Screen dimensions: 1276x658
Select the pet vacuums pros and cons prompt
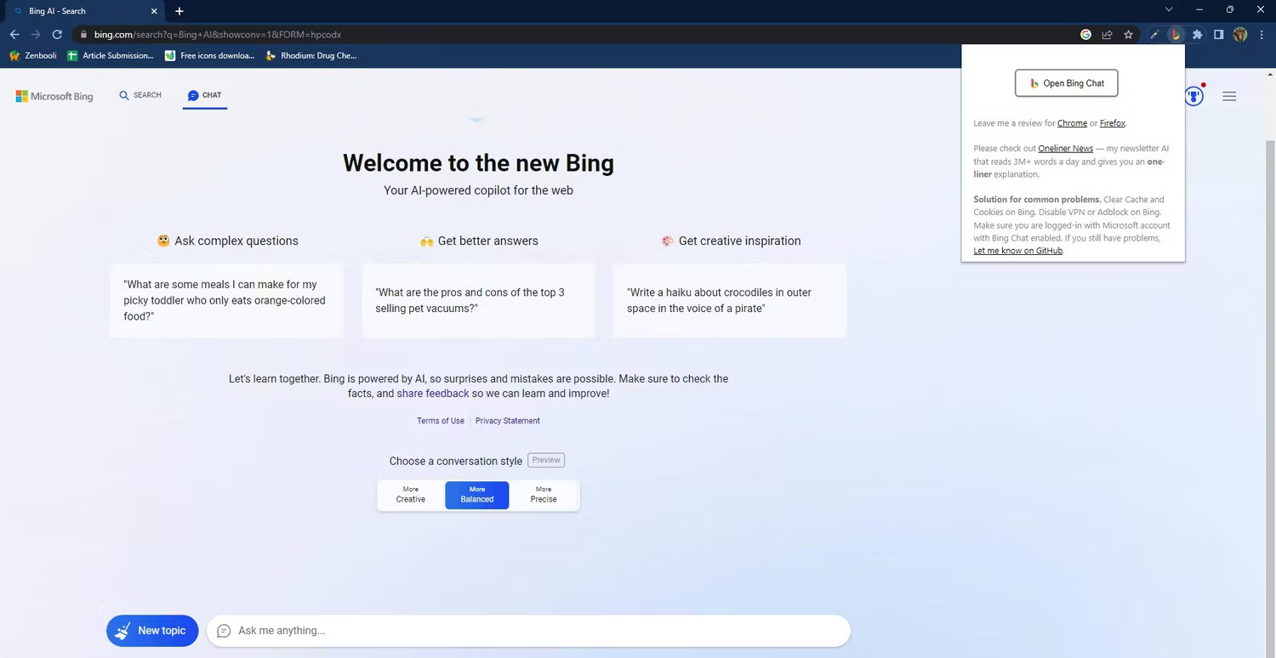[x=478, y=300]
